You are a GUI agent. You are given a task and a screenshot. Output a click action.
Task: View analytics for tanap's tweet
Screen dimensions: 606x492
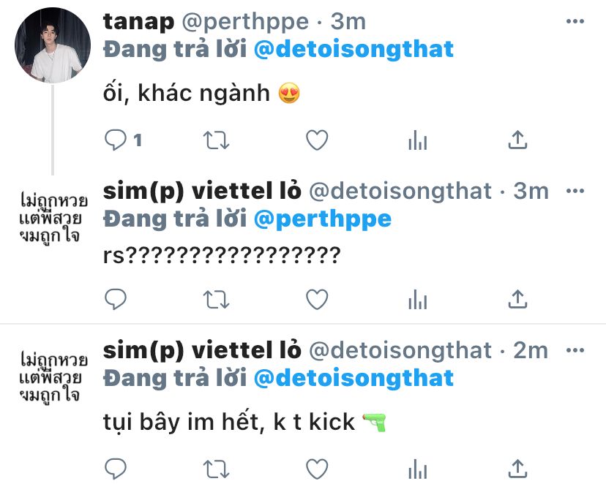pyautogui.click(x=416, y=140)
